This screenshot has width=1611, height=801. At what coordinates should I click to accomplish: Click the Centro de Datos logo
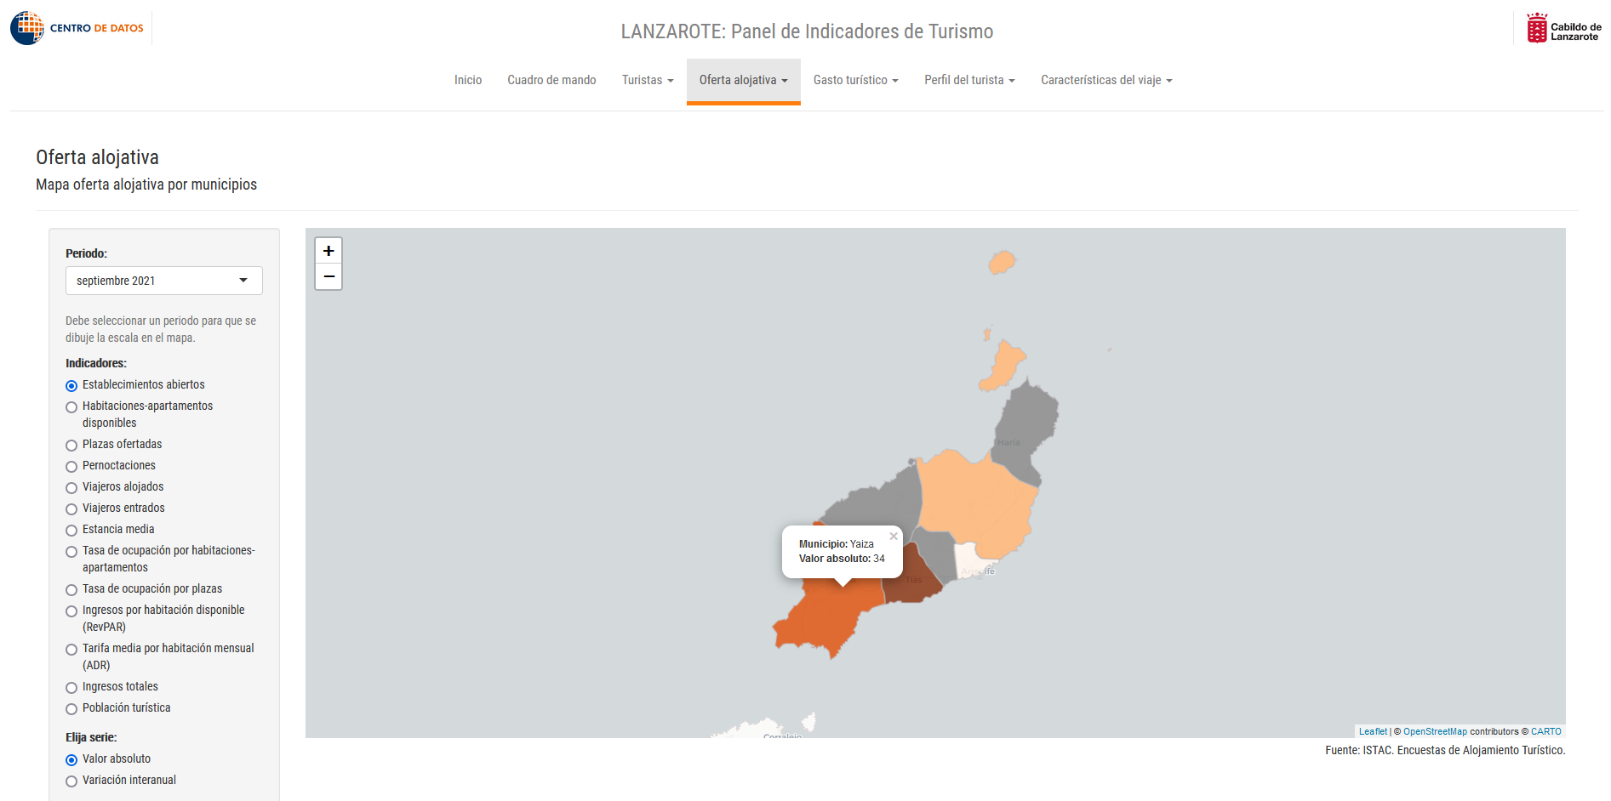pos(77,28)
